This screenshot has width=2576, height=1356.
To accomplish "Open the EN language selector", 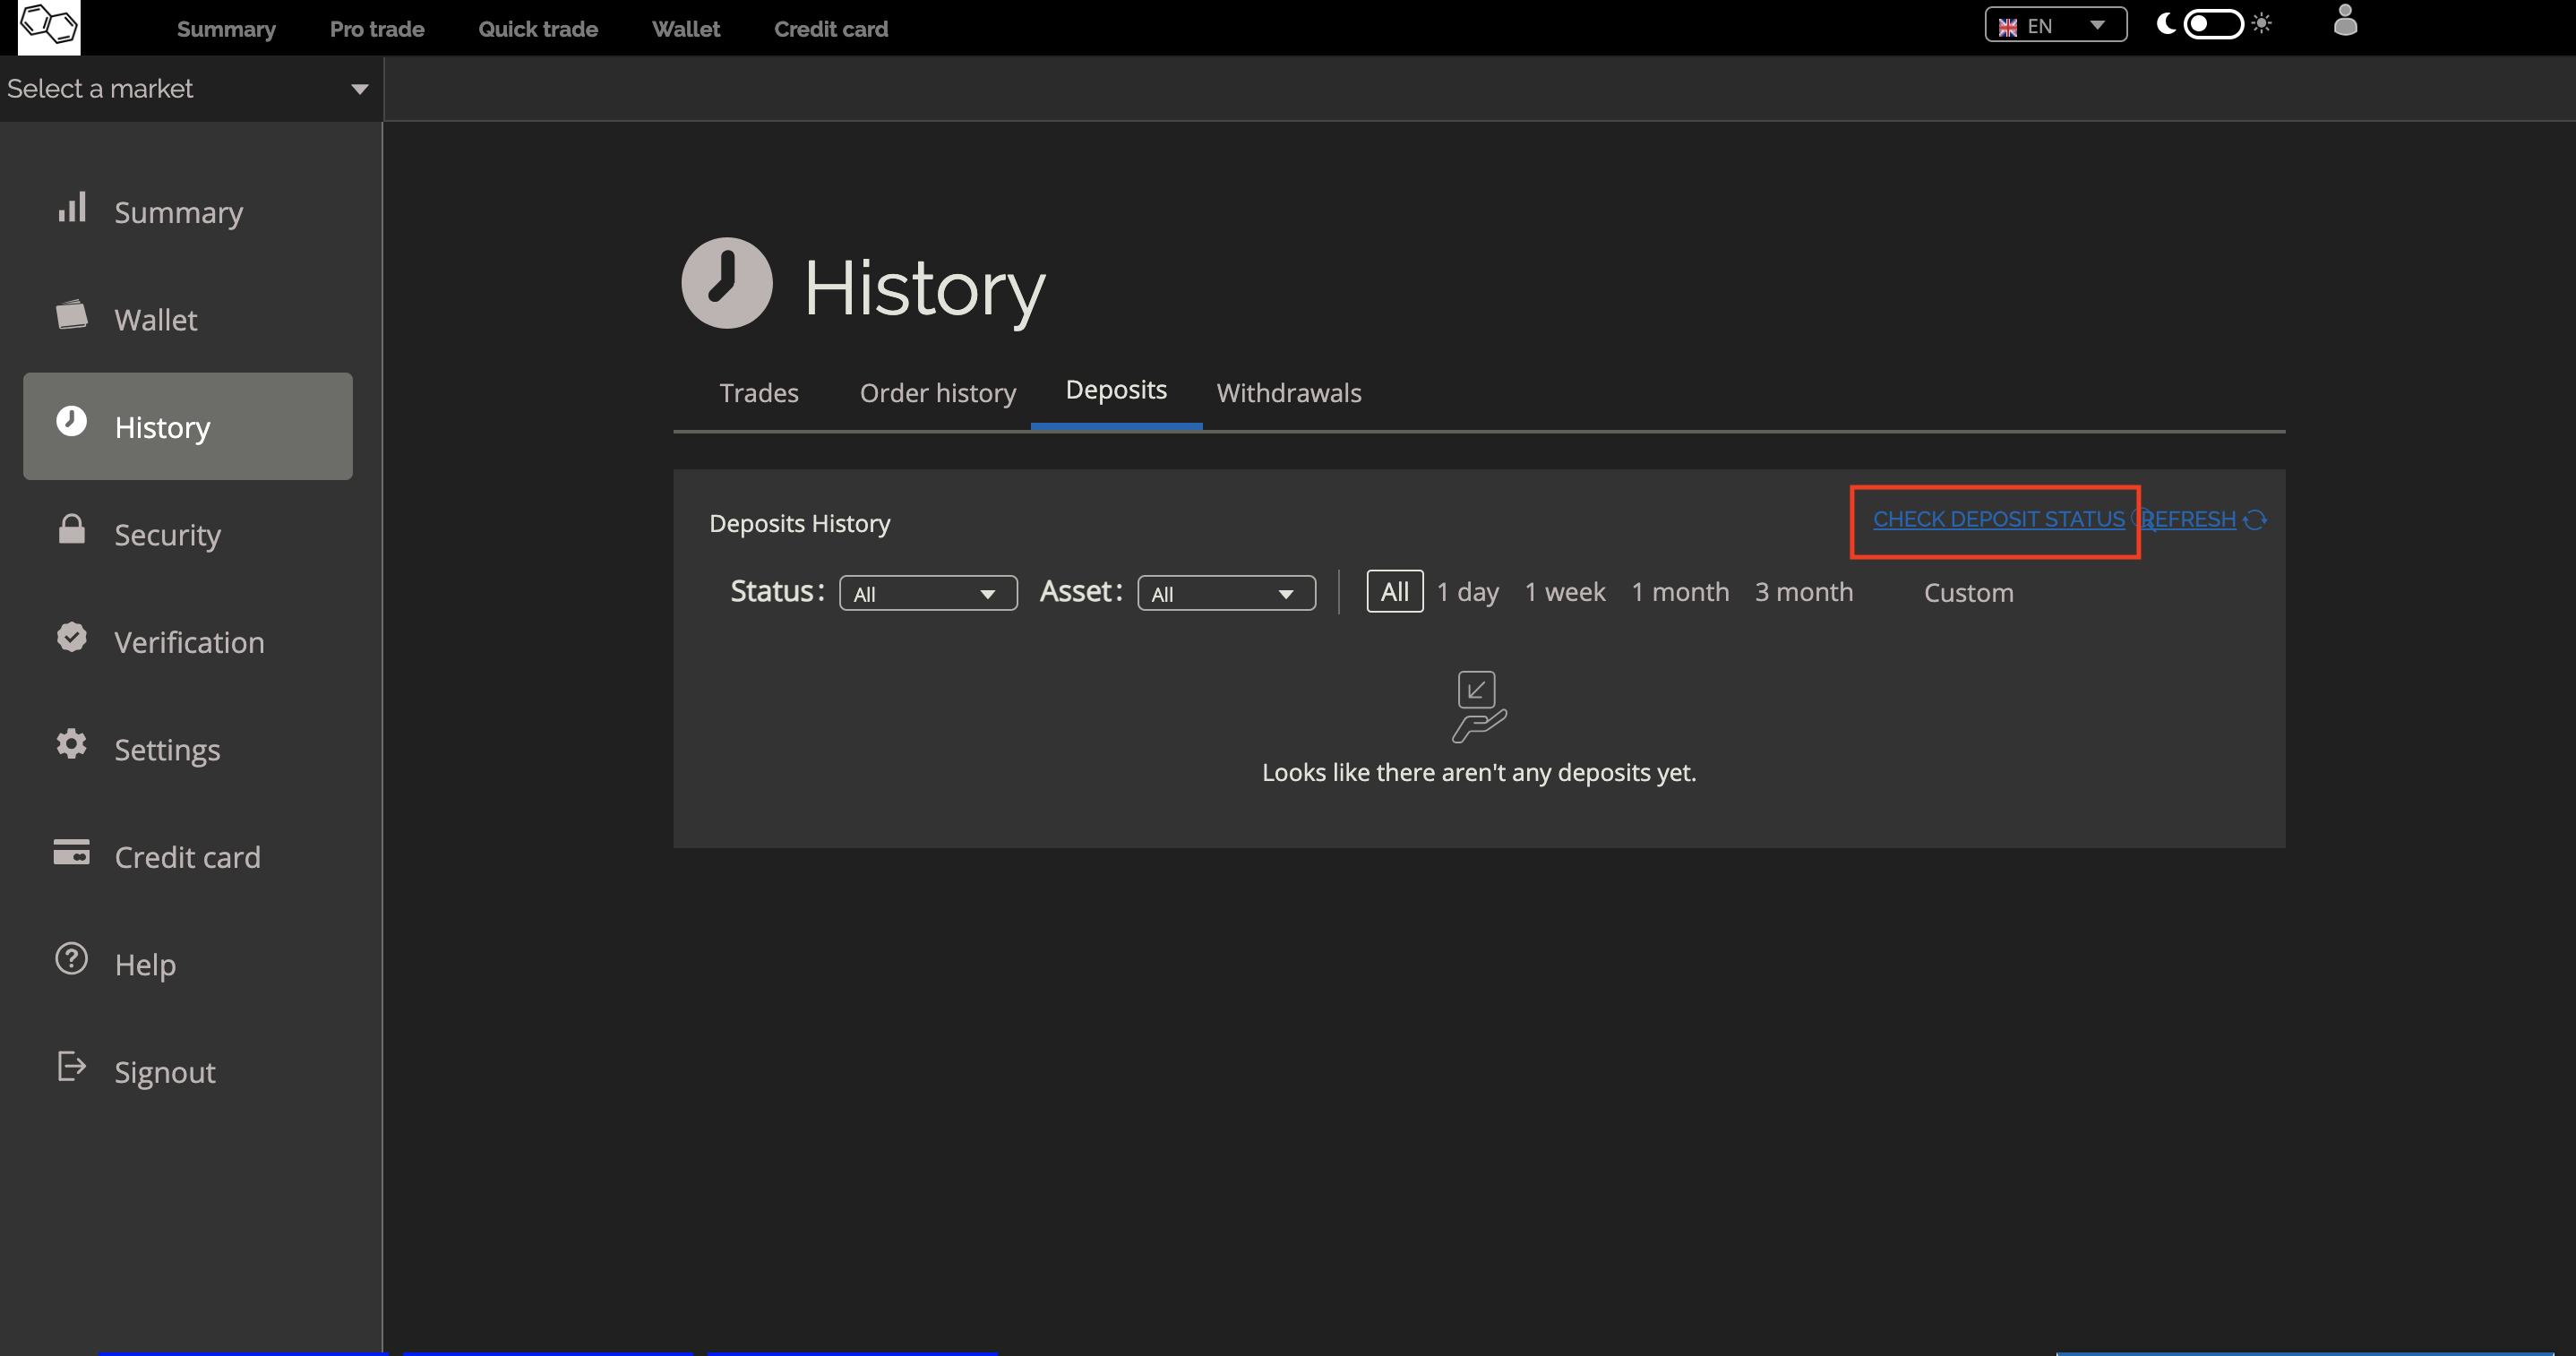I will click(2054, 26).
